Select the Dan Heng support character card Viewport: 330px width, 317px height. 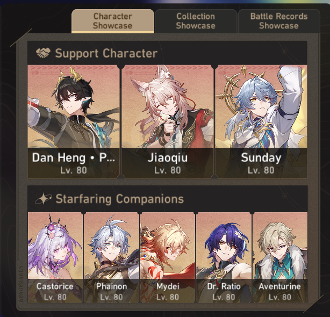74,122
